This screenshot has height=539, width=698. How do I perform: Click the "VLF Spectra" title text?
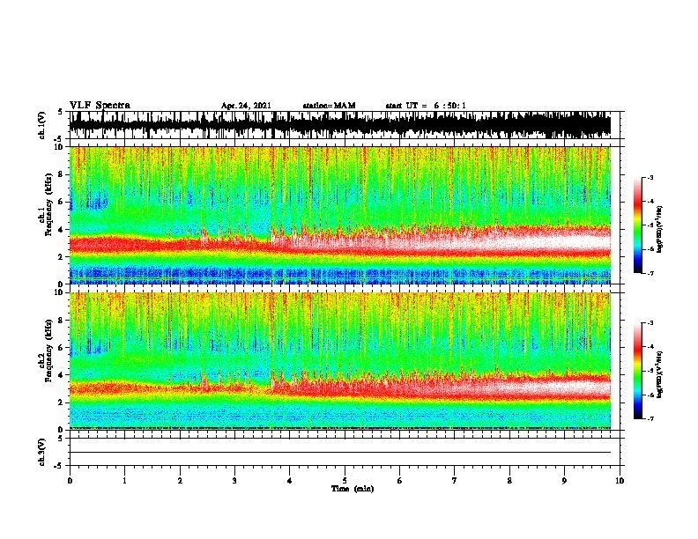tap(100, 106)
